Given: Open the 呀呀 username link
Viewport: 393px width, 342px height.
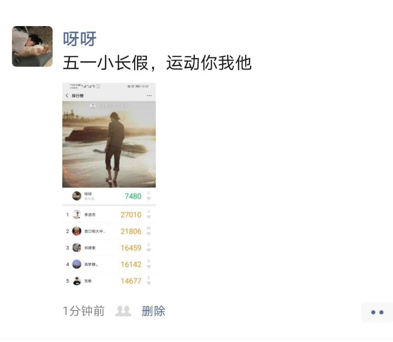Looking at the screenshot, I should pyautogui.click(x=80, y=39).
